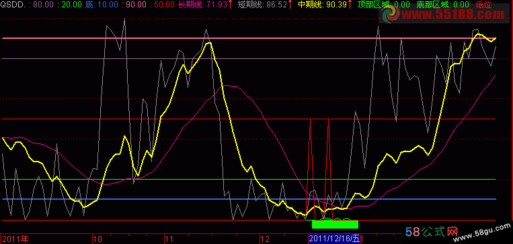The width and height of the screenshot is (513, 244).
Task: Click the green 顶部区域 0.00 label
Action: tap(383, 4)
